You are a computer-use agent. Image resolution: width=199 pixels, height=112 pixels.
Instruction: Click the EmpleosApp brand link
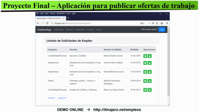(x=44, y=30)
